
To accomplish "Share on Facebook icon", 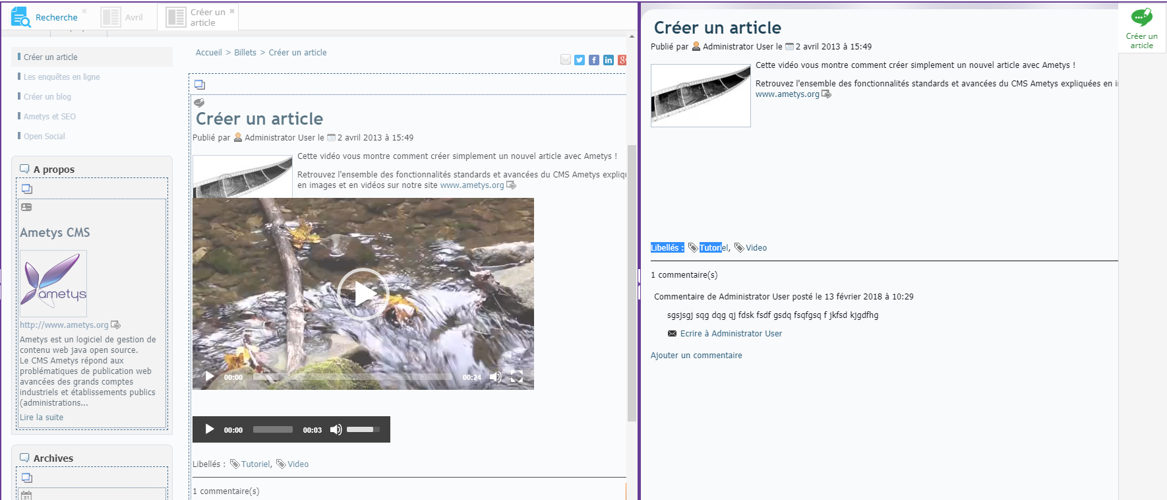I will [594, 60].
